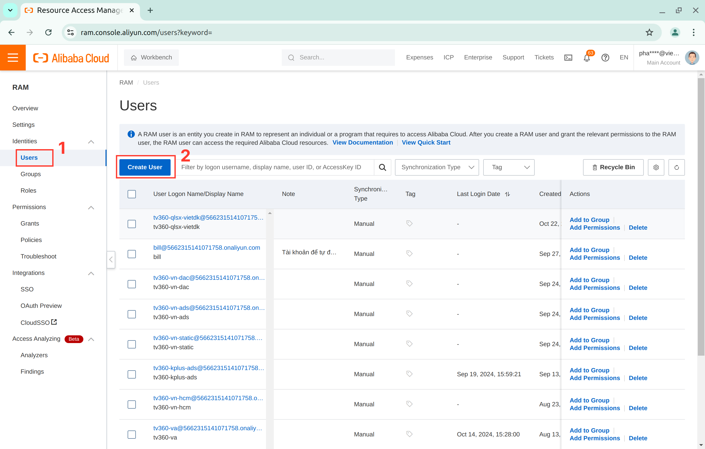The image size is (705, 449).
Task: Click the page vertical scrollbar
Action: (701, 217)
